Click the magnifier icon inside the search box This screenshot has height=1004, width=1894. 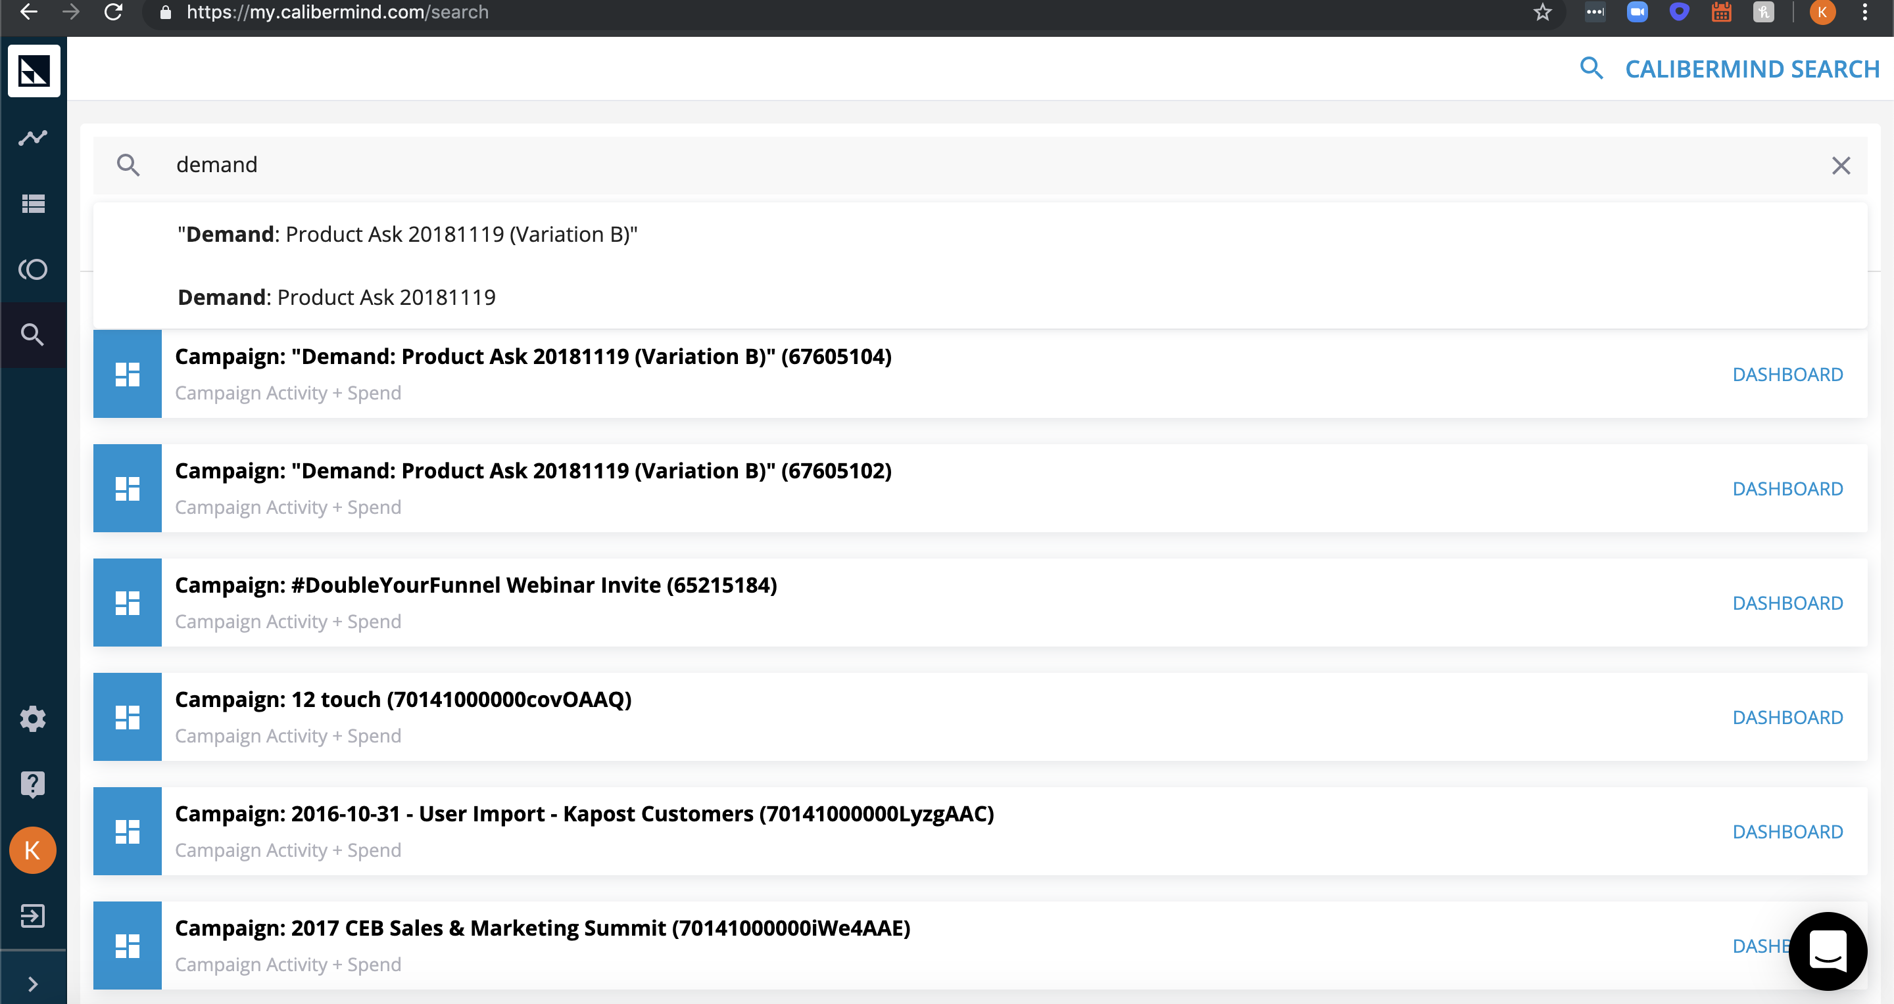(x=128, y=165)
